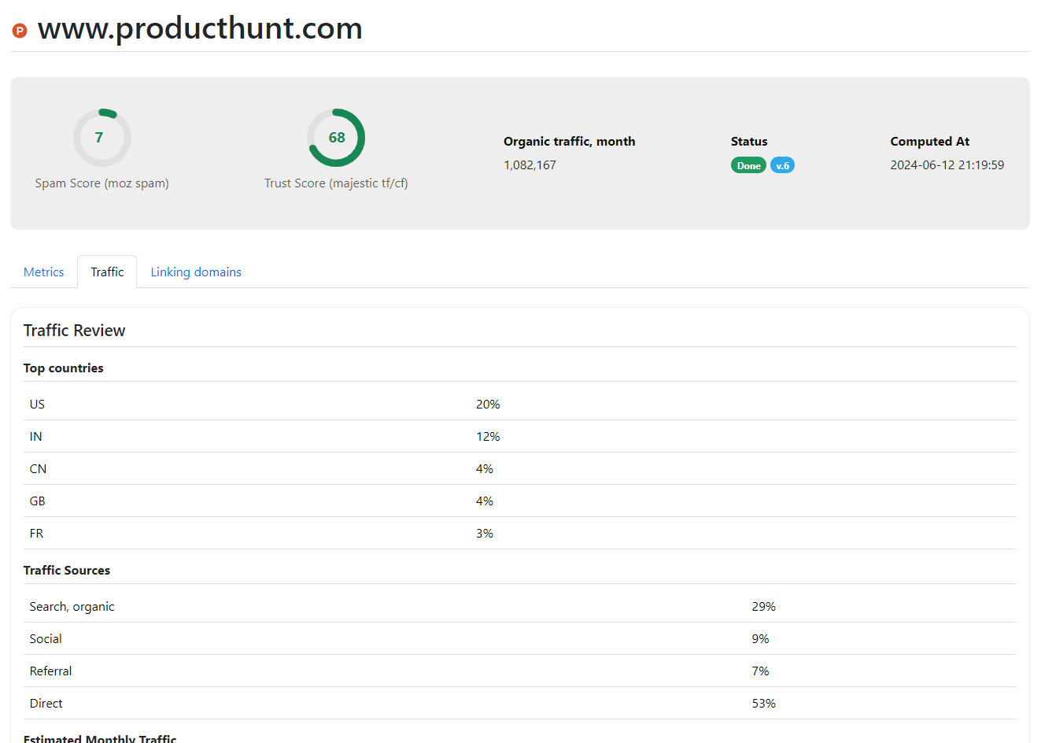Click the Search, organic source row
The height and width of the screenshot is (743, 1041).
pos(520,607)
